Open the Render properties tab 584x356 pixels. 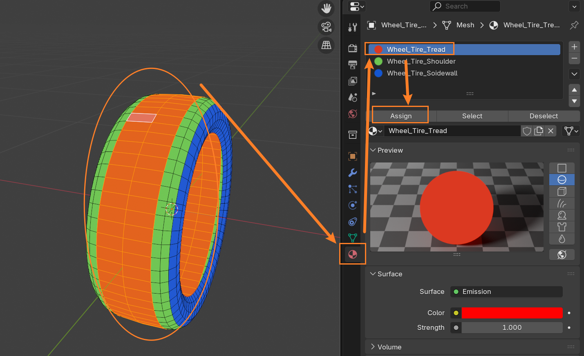(352, 48)
